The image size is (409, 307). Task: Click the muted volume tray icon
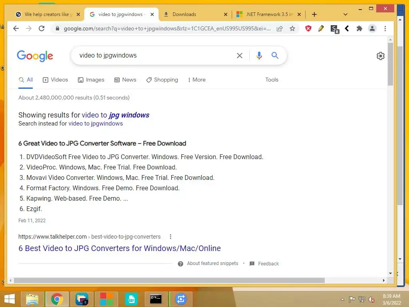click(x=371, y=299)
